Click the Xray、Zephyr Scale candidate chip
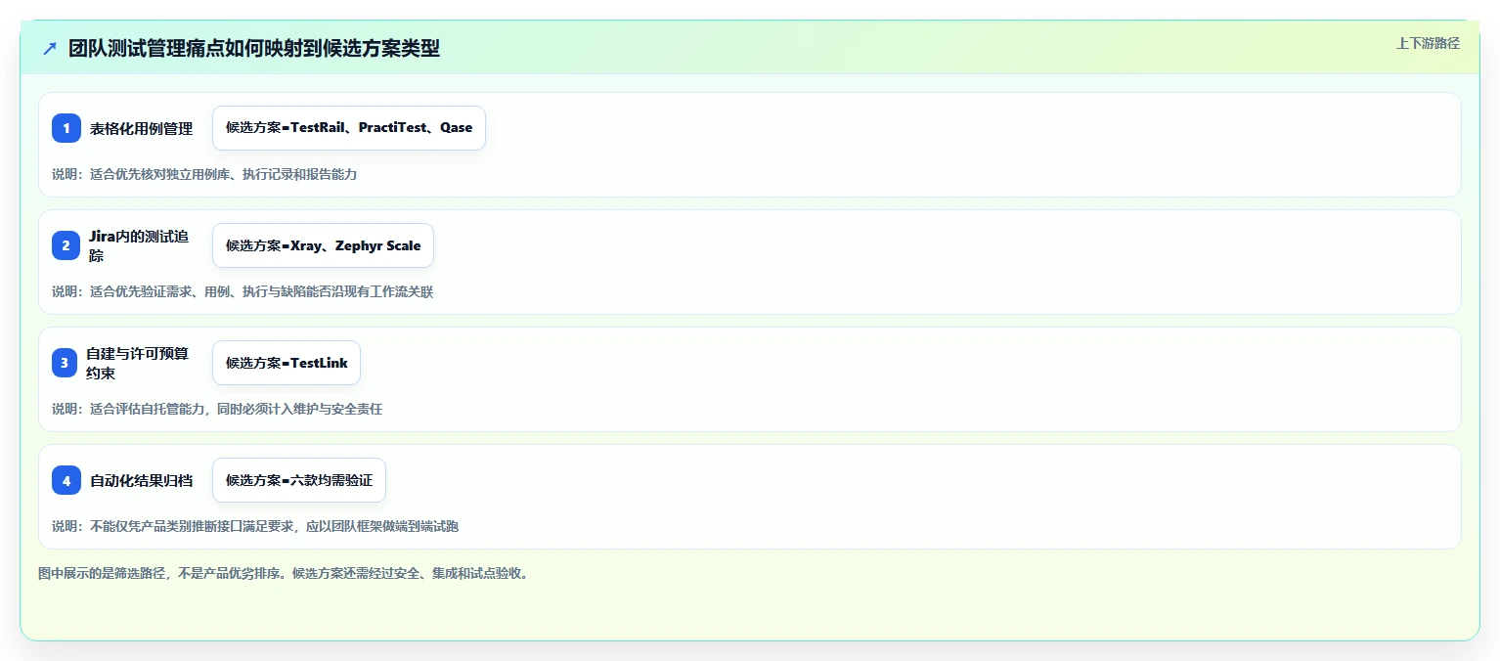This screenshot has width=1500, height=661. click(x=323, y=245)
